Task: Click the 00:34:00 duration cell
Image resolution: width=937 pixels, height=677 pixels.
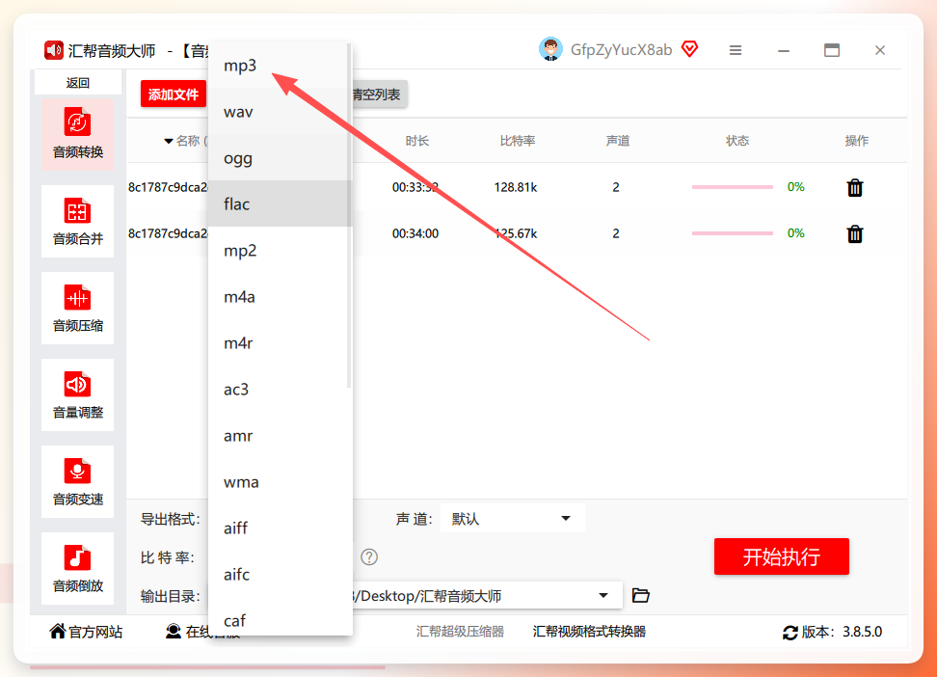Action: click(415, 233)
